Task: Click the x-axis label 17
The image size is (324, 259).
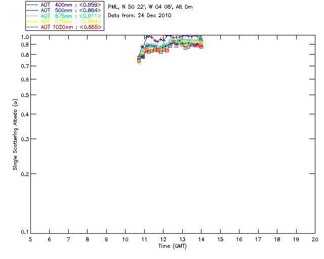Action: coord(258,239)
